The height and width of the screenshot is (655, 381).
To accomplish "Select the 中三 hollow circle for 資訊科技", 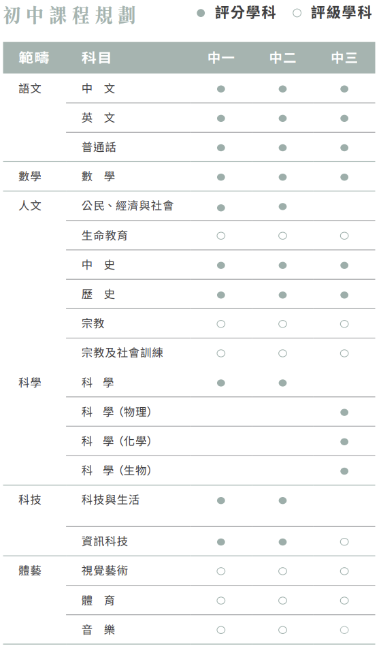I will coord(344,542).
